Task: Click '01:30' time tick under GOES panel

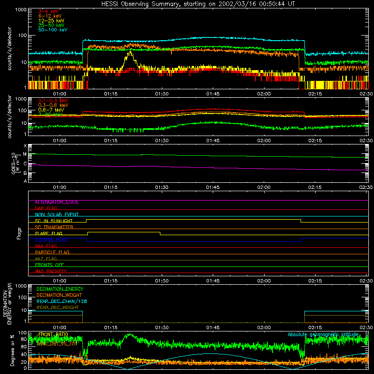Action: (162, 187)
